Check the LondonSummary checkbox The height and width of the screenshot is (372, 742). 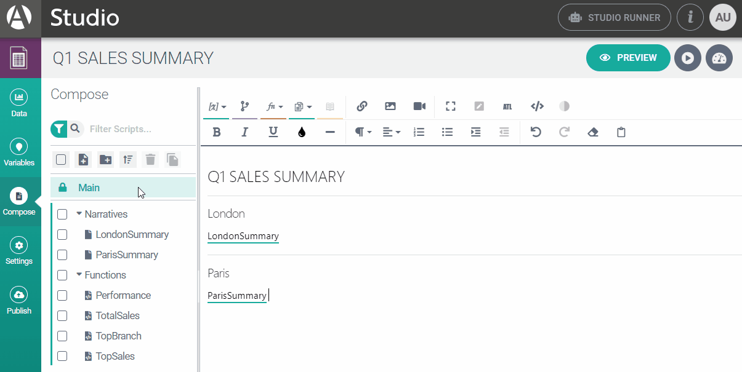coord(62,234)
